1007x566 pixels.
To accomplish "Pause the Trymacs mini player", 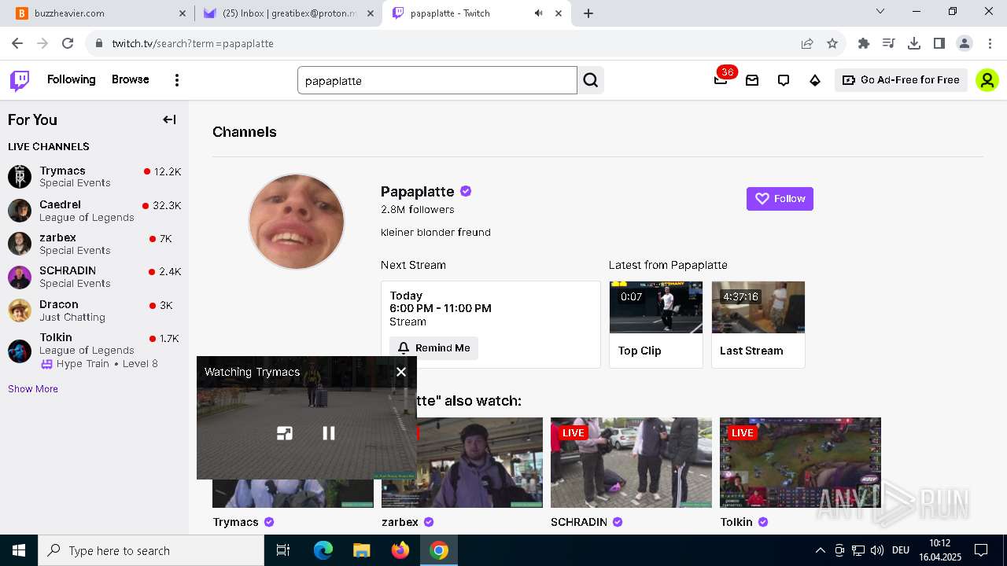I will click(329, 433).
